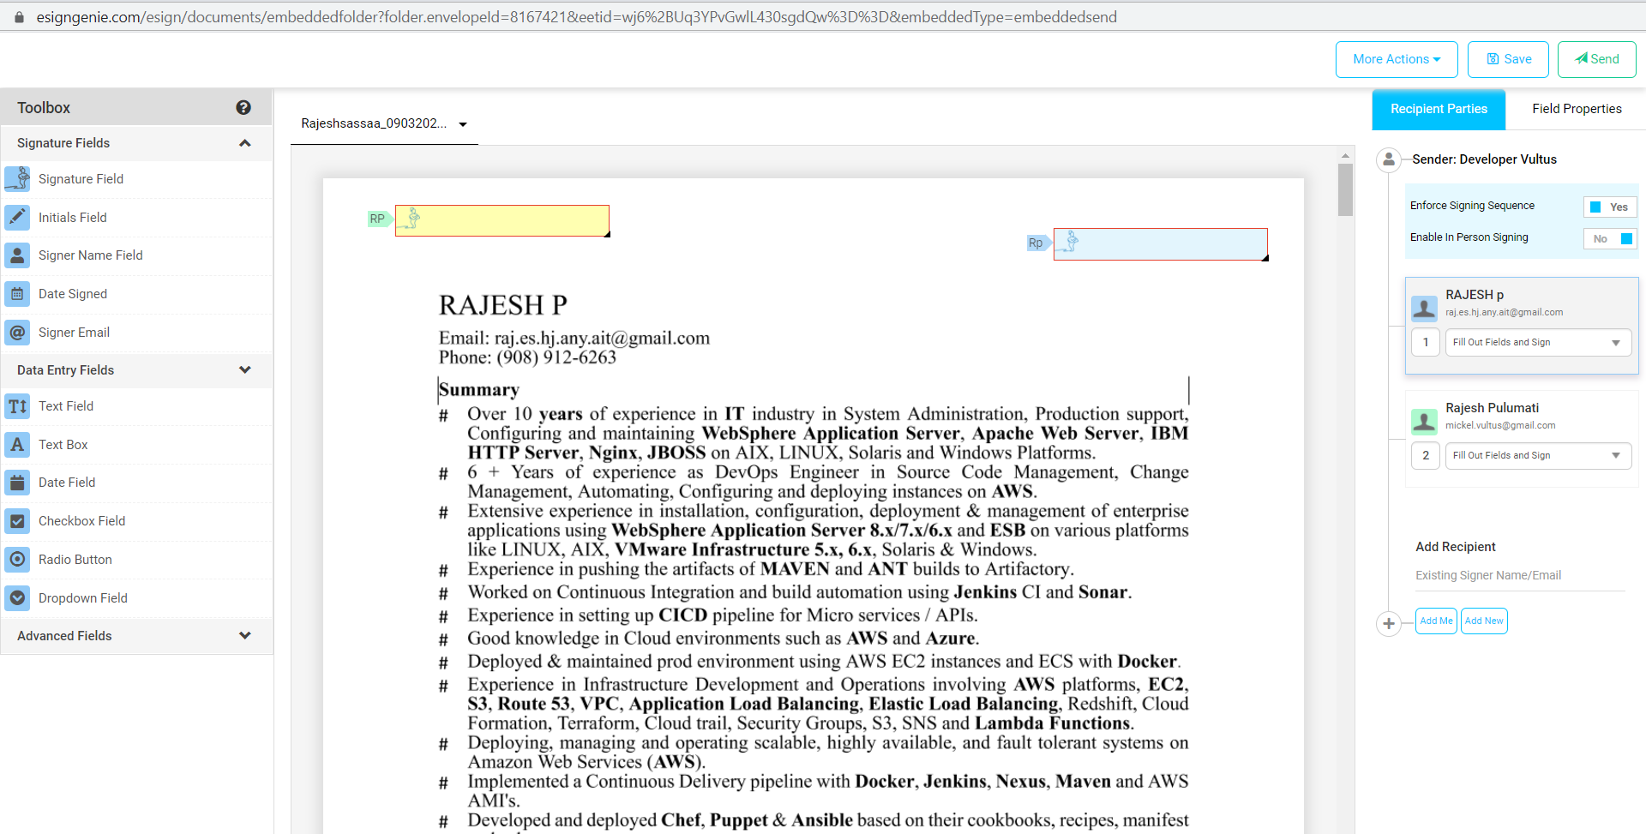Click the add recipient plus icon

[1389, 623]
